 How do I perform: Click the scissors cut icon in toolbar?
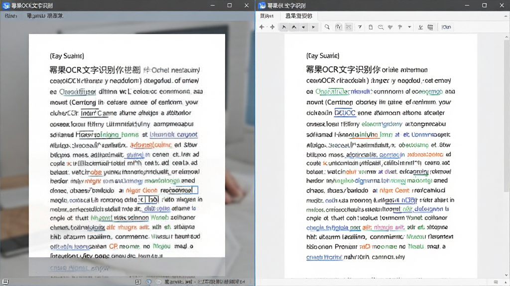tap(349, 27)
